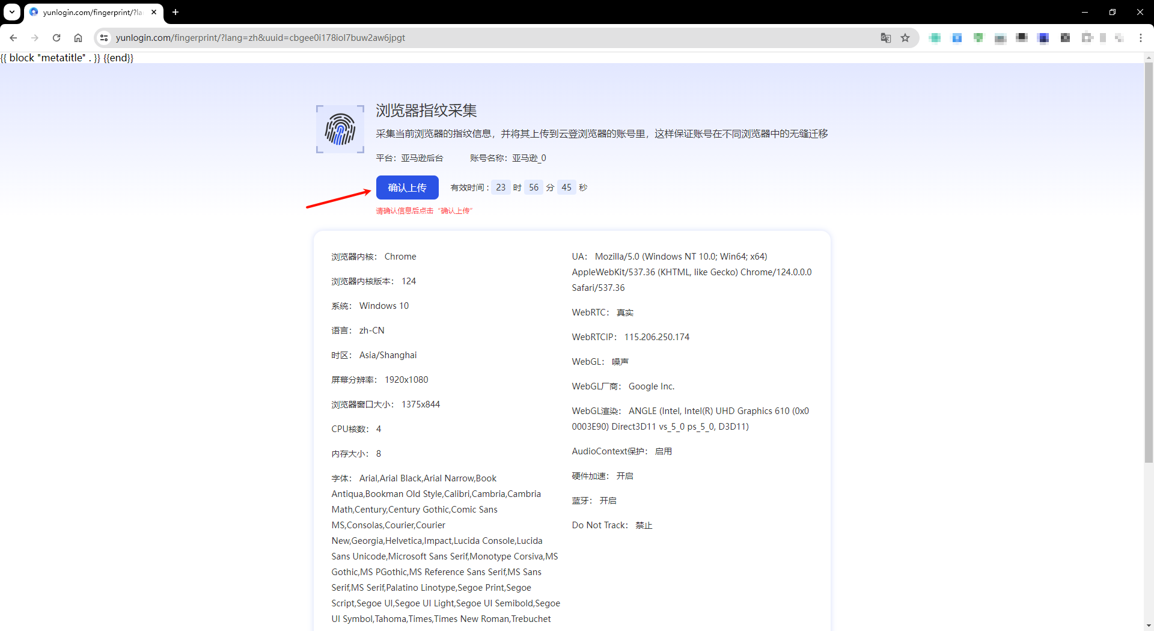The width and height of the screenshot is (1154, 631).
Task: Click the seconds value 45 in countdown
Action: click(567, 187)
